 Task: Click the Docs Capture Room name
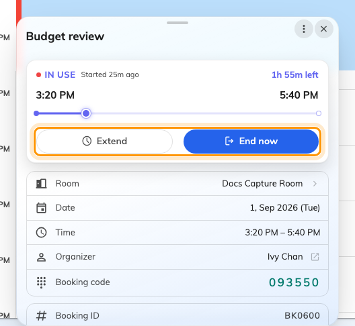click(x=262, y=184)
